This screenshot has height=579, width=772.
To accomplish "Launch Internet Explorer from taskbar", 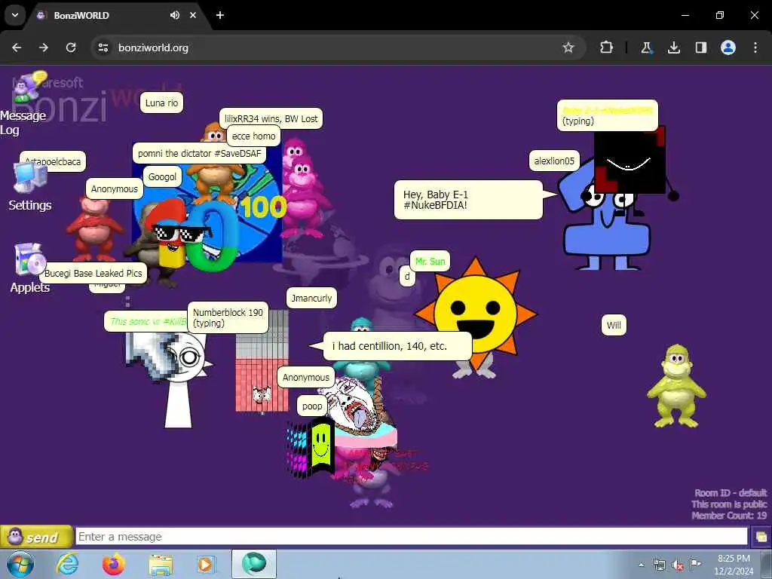I will pos(67,564).
